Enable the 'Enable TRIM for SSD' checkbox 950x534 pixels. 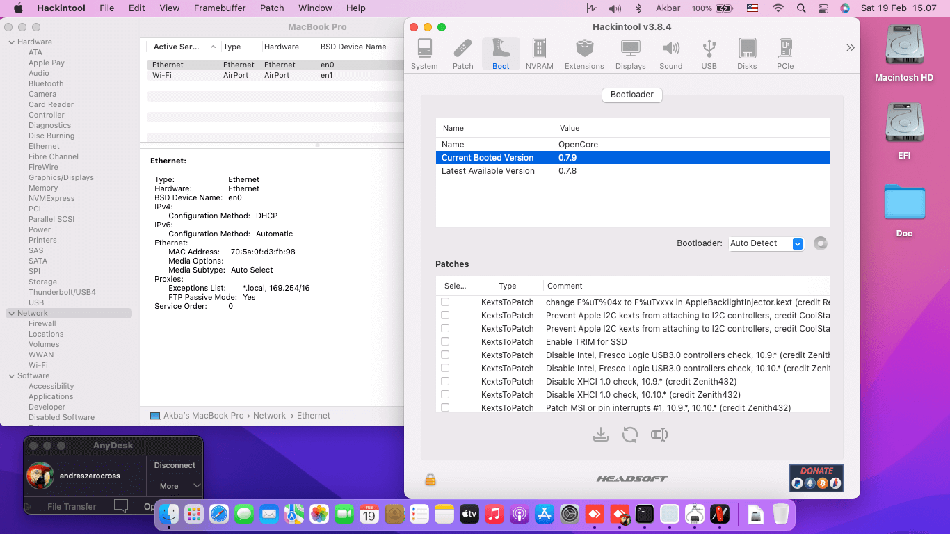point(445,341)
